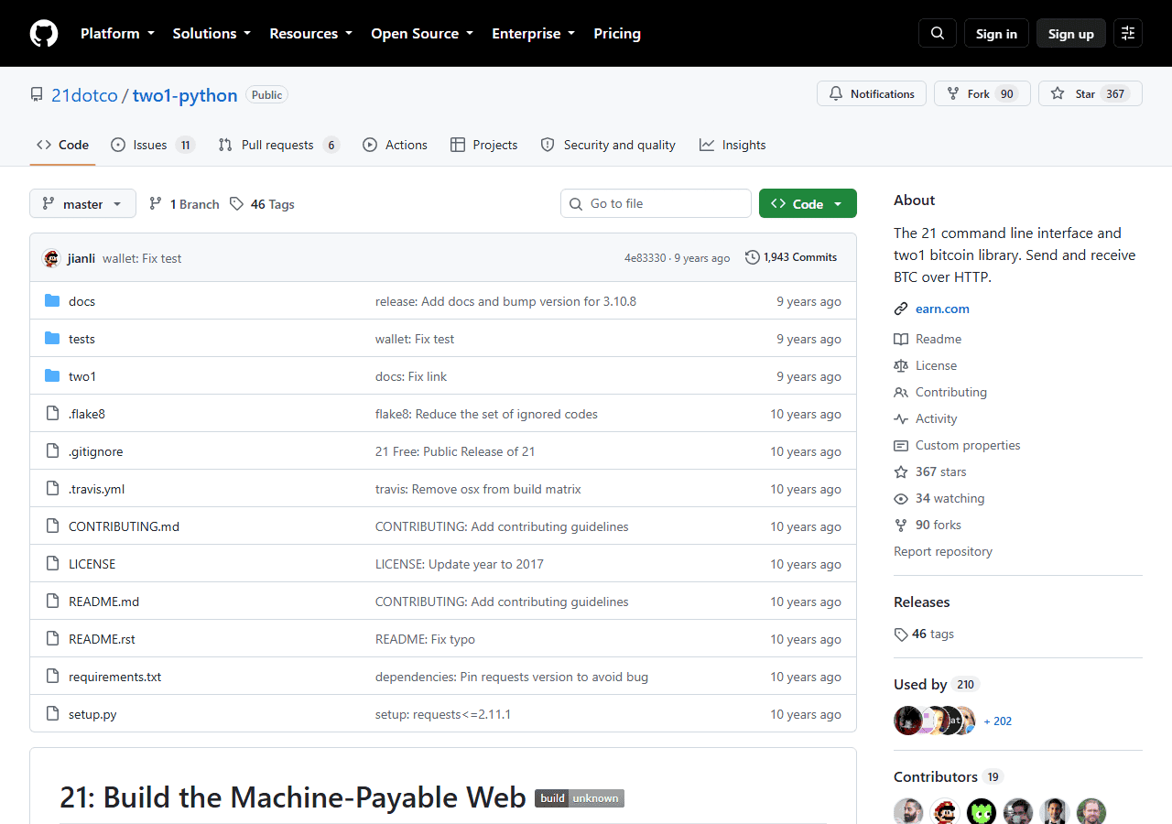Open the two1-python repository link

coord(185,95)
